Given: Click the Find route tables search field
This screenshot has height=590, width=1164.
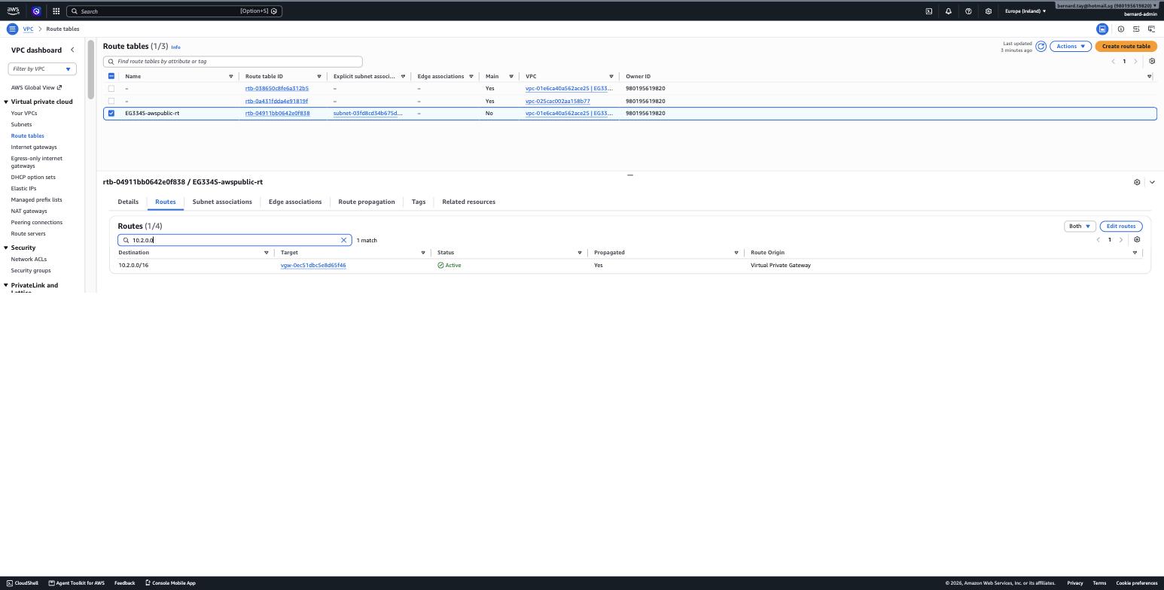Looking at the screenshot, I should tap(233, 61).
